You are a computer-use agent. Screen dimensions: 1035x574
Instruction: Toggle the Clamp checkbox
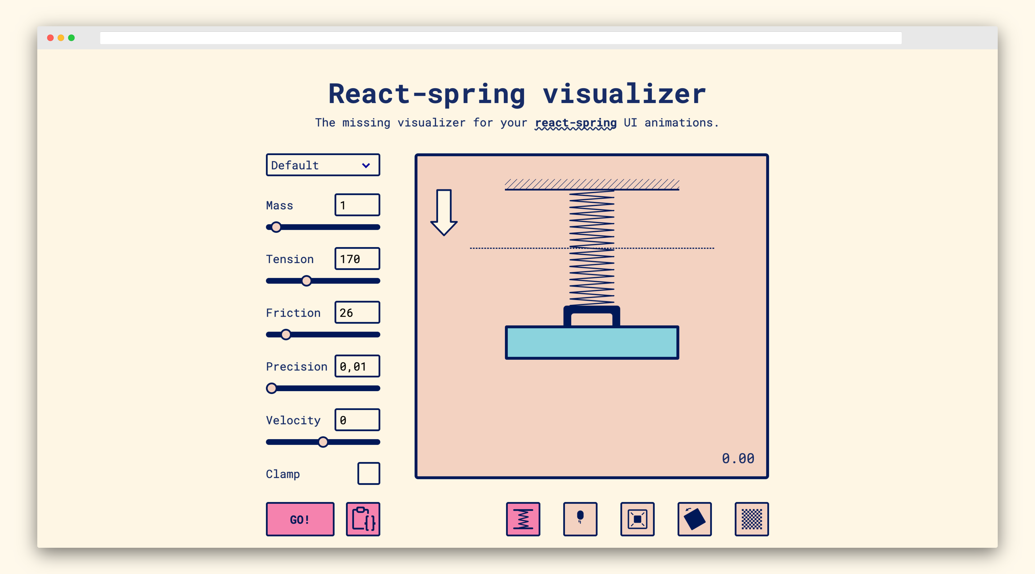368,474
